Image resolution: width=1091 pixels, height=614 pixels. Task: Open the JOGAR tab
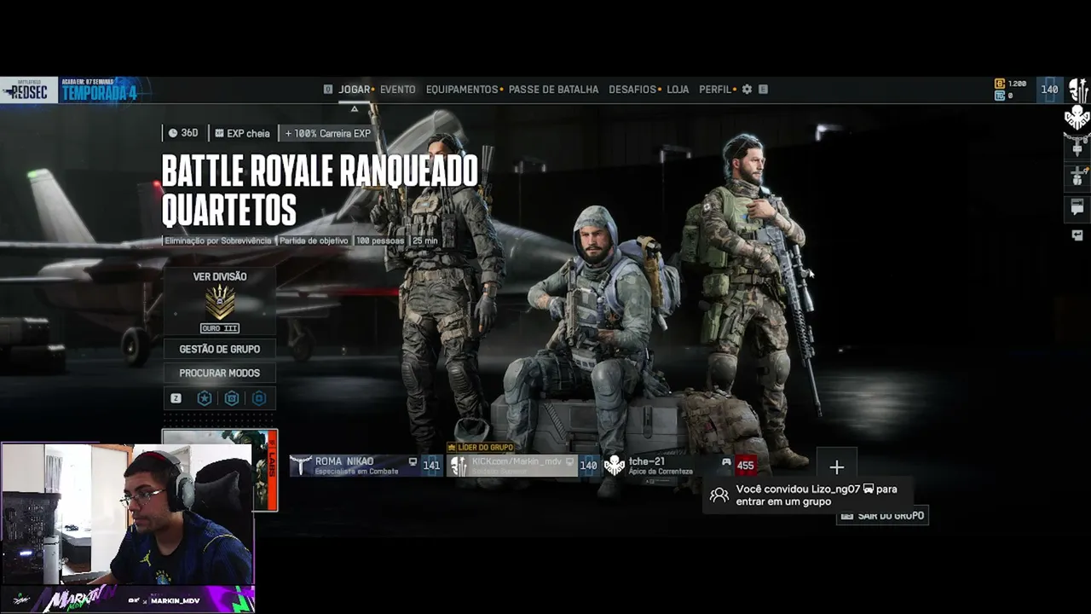[x=355, y=90]
